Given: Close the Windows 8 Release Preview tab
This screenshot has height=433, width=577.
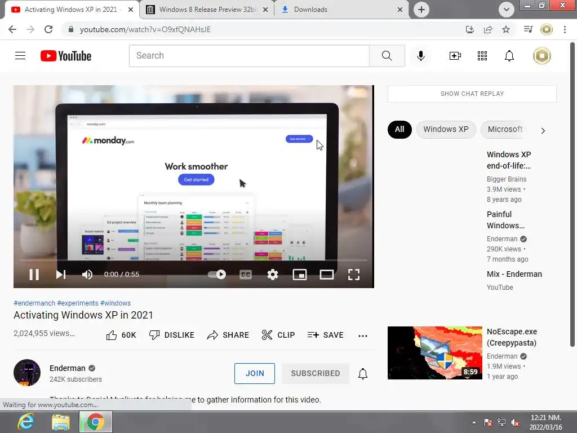Looking at the screenshot, I should point(265,10).
